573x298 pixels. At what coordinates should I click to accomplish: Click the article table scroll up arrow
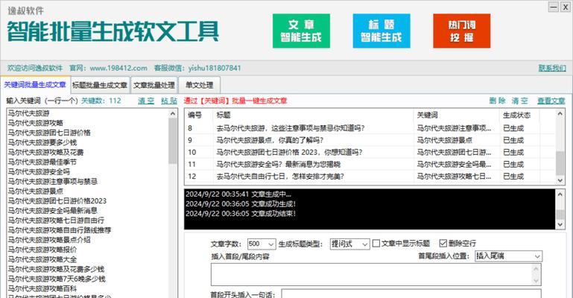560,113
